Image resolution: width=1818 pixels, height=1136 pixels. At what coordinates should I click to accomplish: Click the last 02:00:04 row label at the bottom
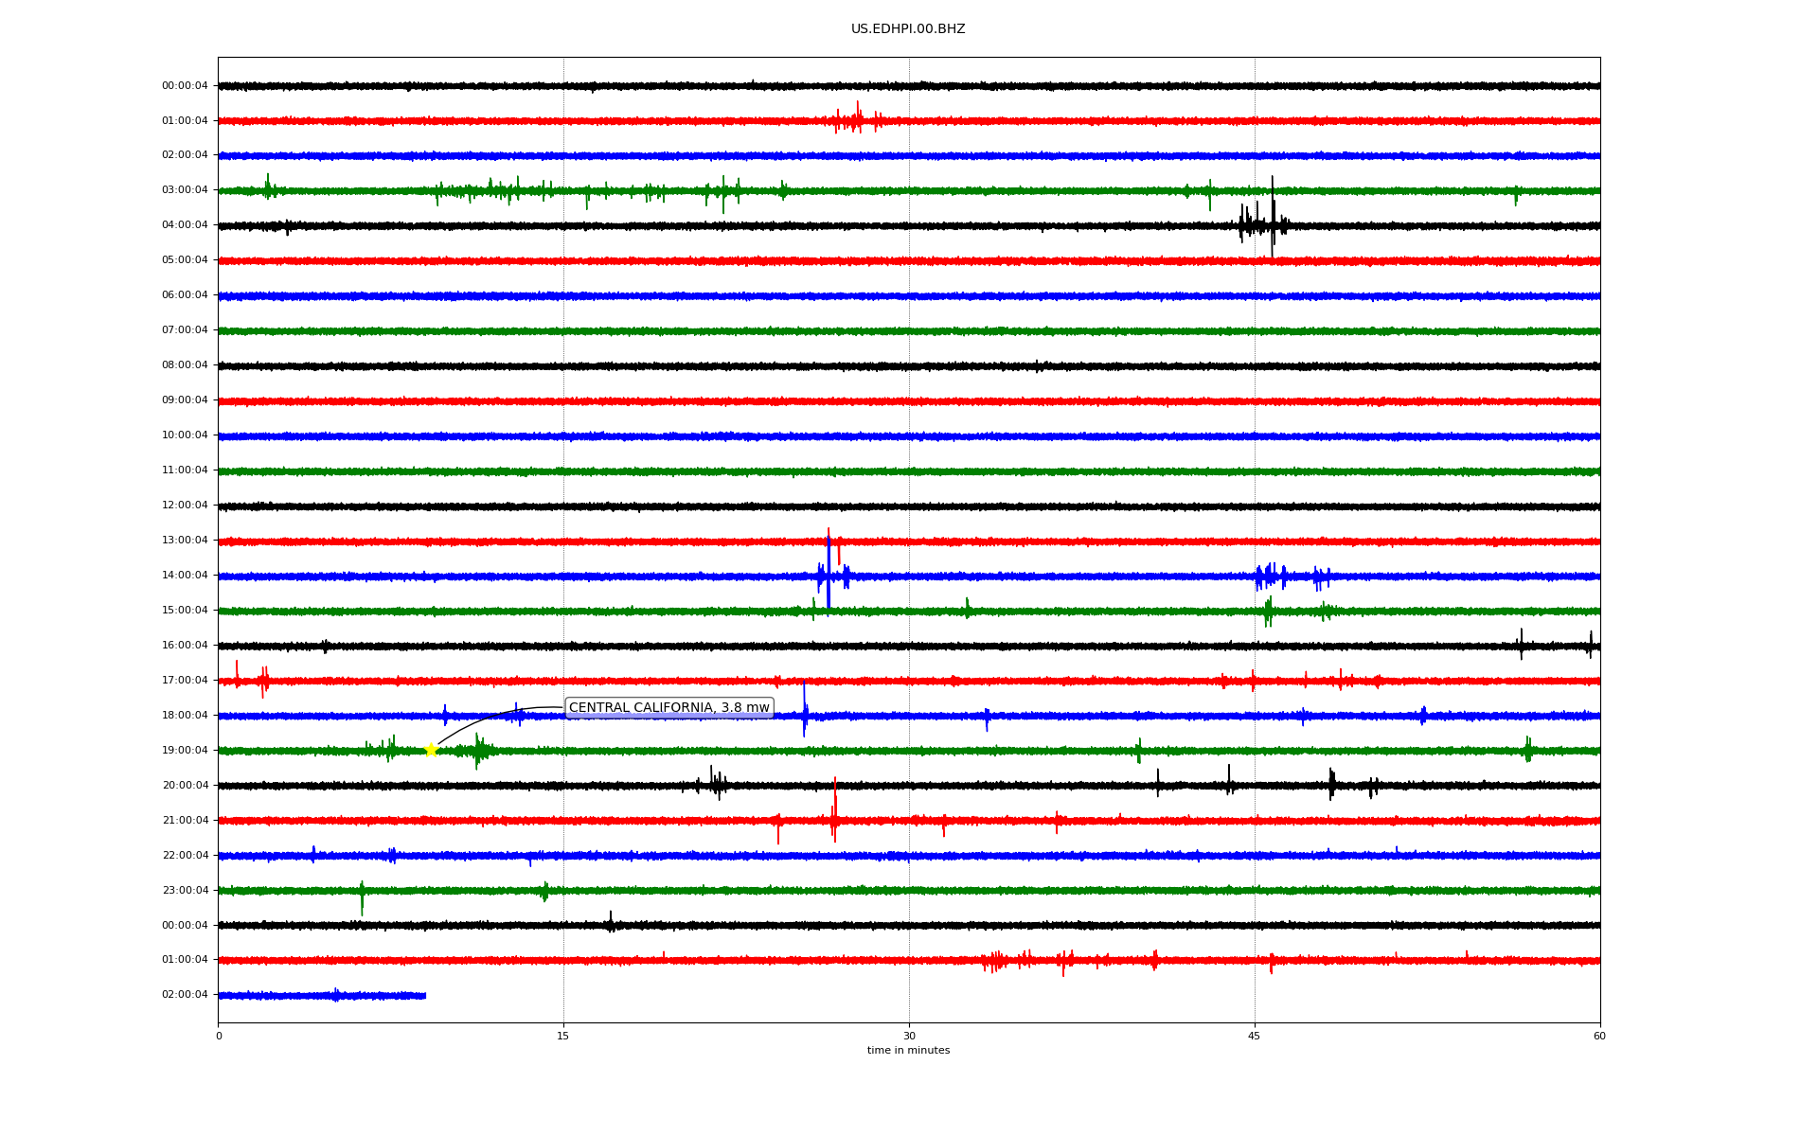click(x=185, y=995)
